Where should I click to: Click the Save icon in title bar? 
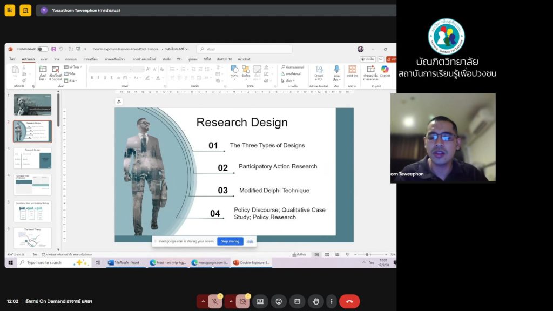click(x=52, y=49)
